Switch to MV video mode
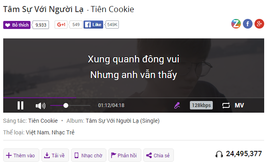The image size is (271, 167). click(239, 105)
